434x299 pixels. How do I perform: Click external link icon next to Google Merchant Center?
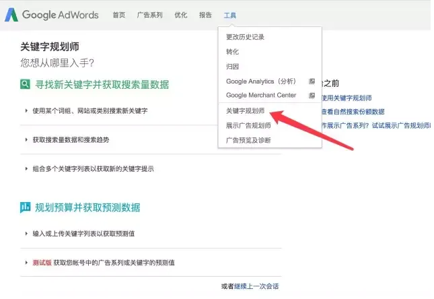[312, 96]
